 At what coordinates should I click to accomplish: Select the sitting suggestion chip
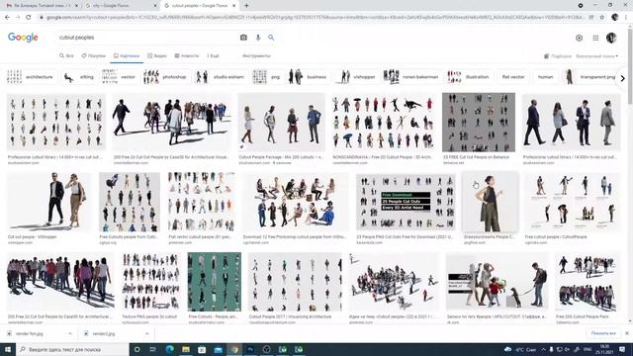click(x=79, y=77)
